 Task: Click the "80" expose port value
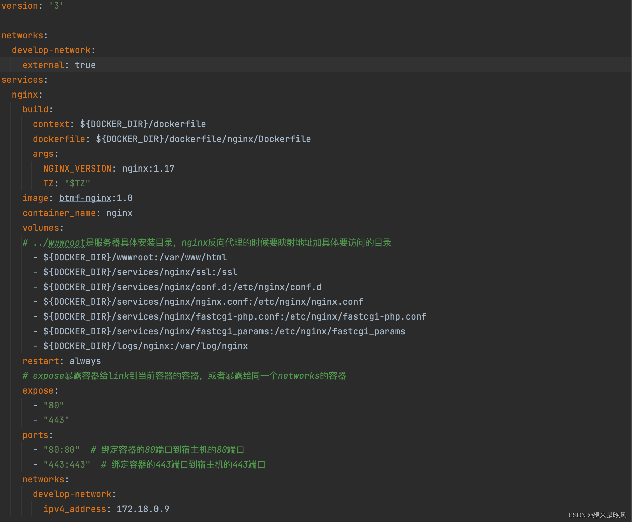pyautogui.click(x=54, y=405)
